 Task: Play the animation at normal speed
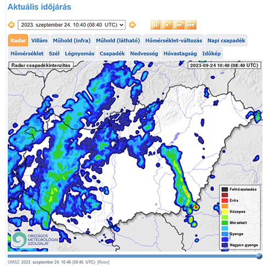point(167,25)
